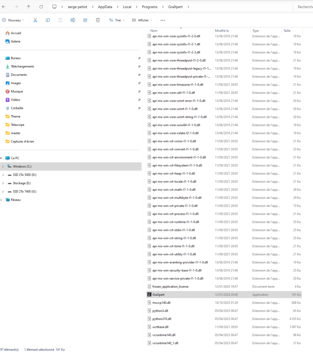Open the see-more (...) toolbar menu
Image resolution: width=313 pixels, height=352 pixels.
click(162, 20)
